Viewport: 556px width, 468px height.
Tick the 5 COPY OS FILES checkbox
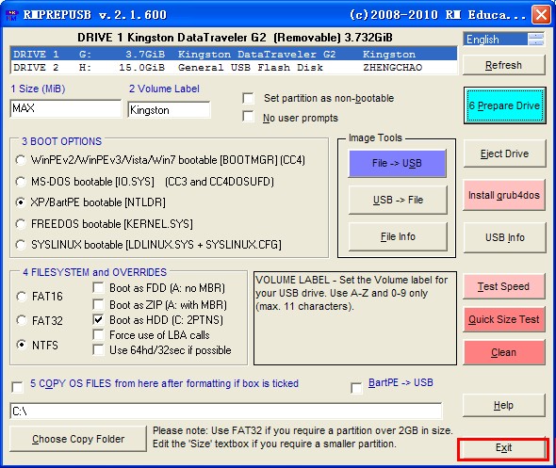click(x=17, y=387)
